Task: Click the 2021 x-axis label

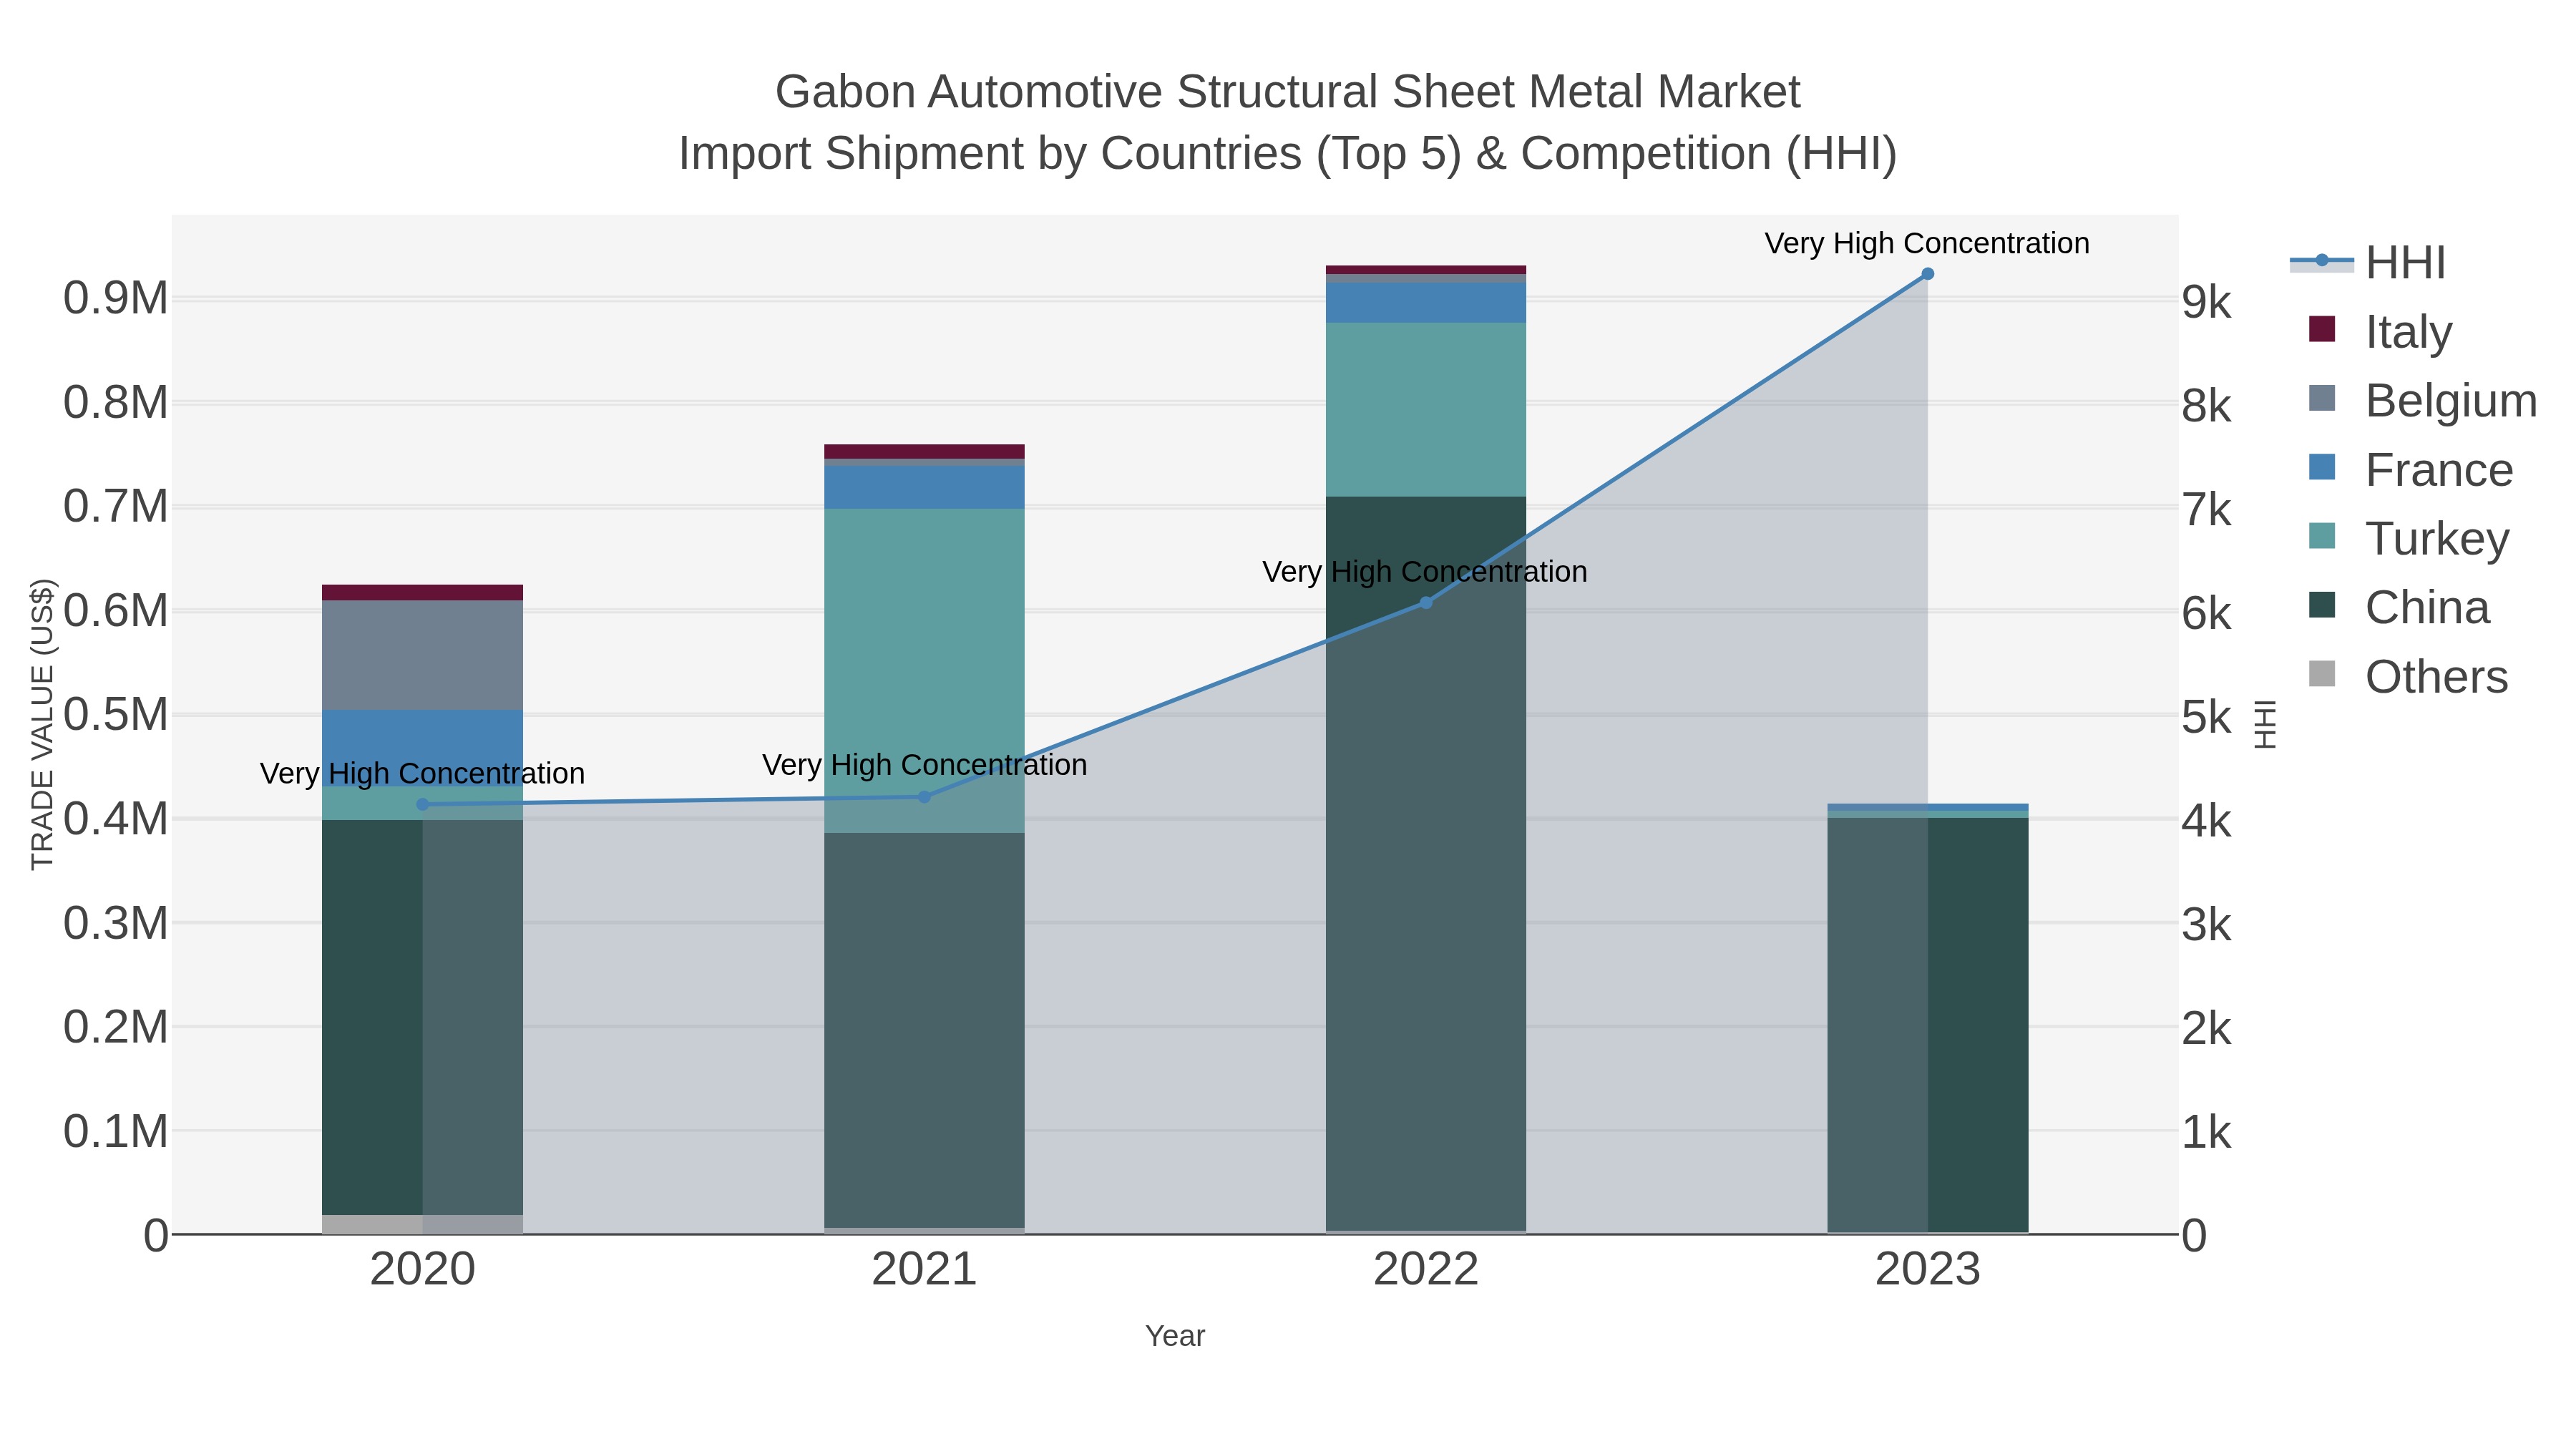Action: point(924,1270)
